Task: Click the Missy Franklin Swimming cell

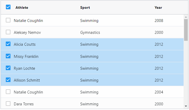Action: pyautogui.click(x=89, y=56)
